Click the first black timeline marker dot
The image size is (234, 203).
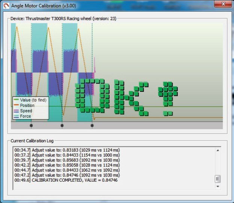click(x=31, y=126)
